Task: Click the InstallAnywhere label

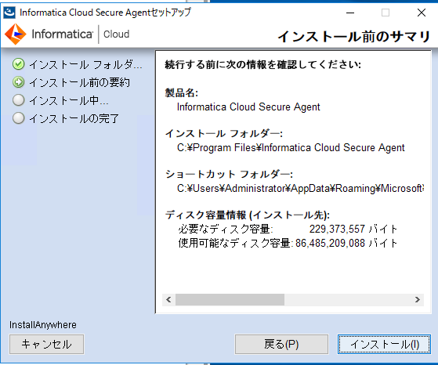Action: pyautogui.click(x=43, y=325)
